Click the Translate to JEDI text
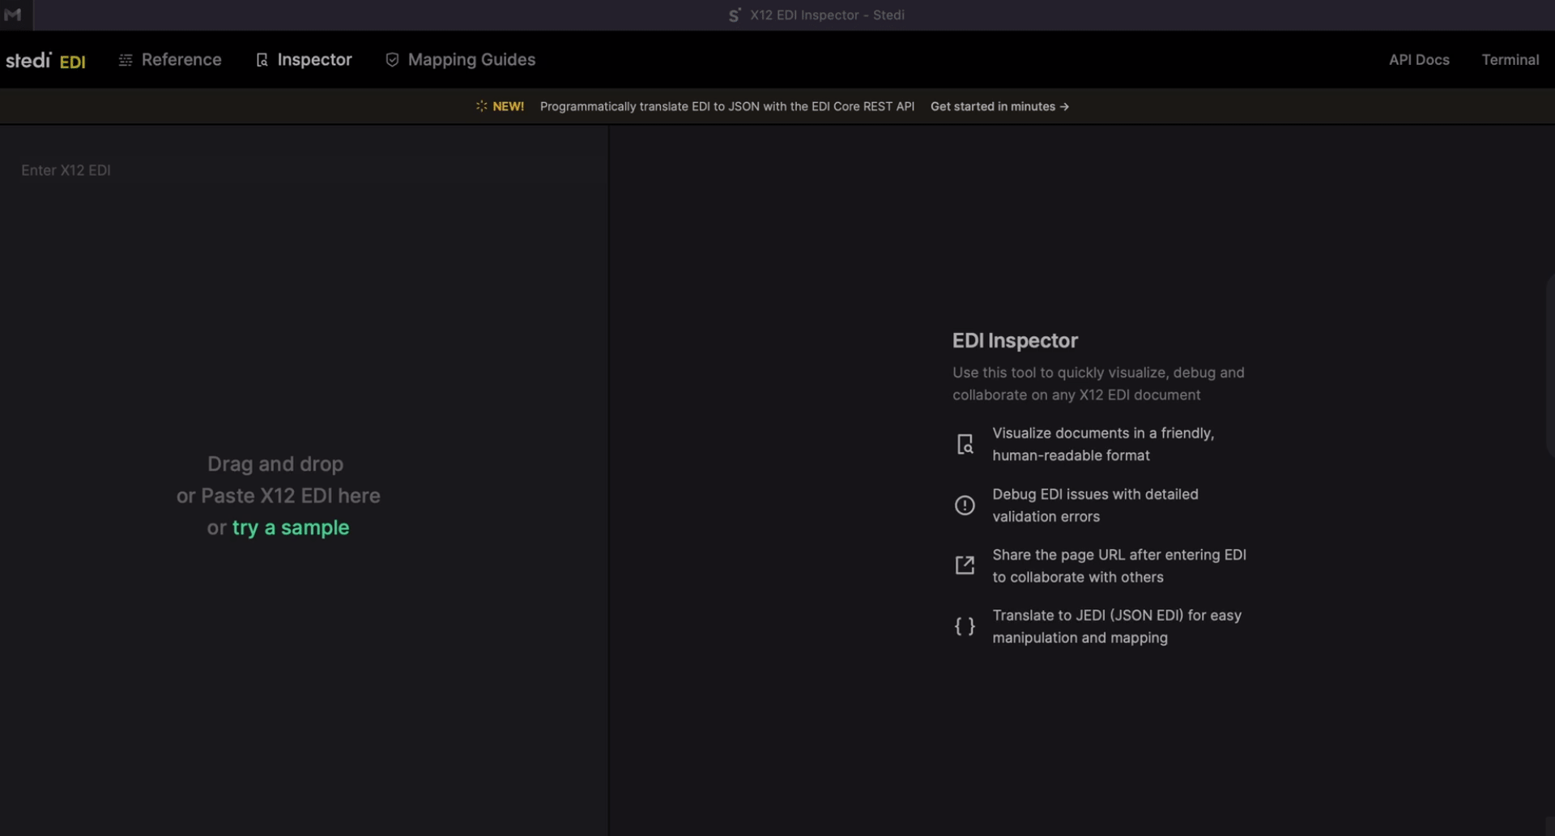Screen dimensions: 1555x836 pyautogui.click(x=1117, y=627)
